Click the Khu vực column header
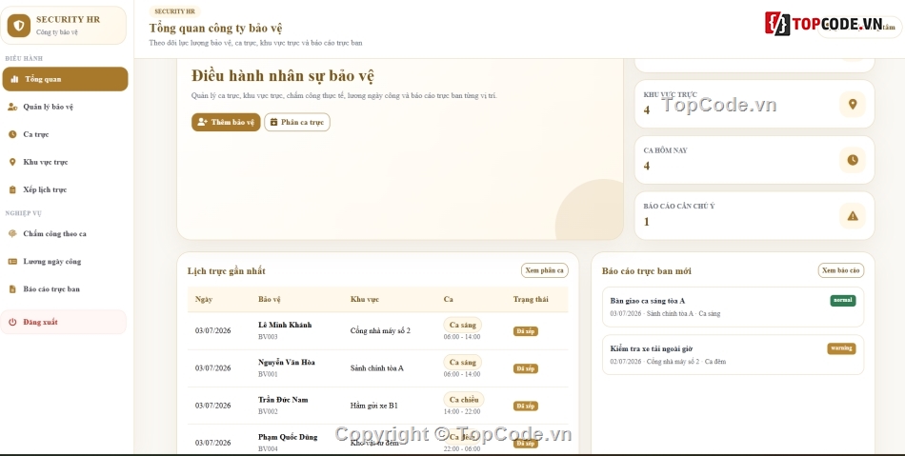Image resolution: width=905 pixels, height=456 pixels. coord(365,299)
